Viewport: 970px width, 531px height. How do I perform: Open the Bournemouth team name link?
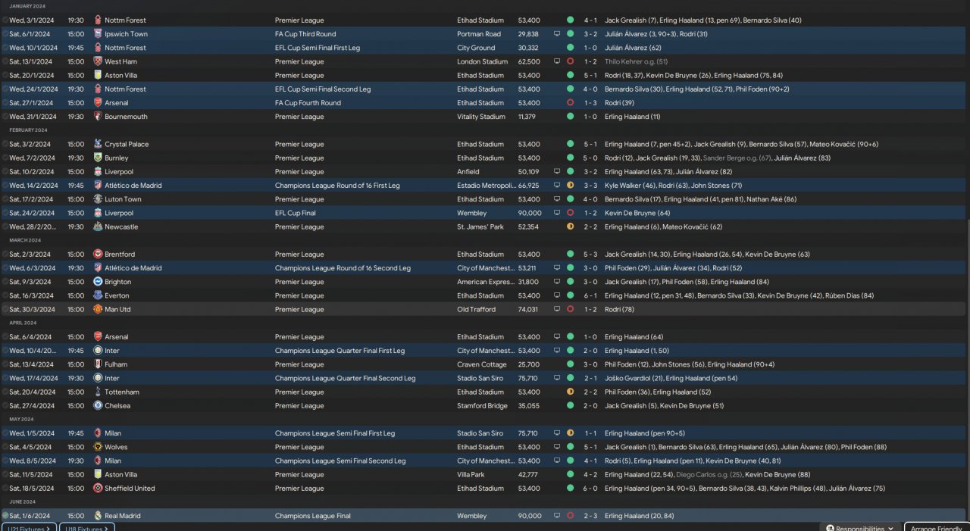pos(126,117)
